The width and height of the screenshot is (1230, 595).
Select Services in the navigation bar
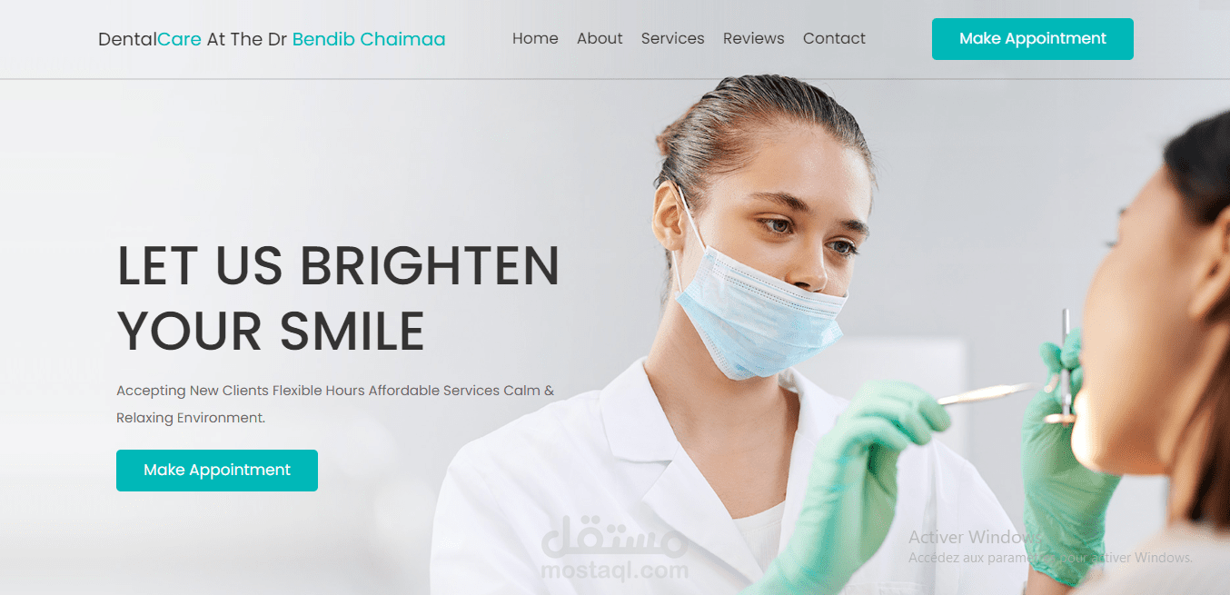672,38
